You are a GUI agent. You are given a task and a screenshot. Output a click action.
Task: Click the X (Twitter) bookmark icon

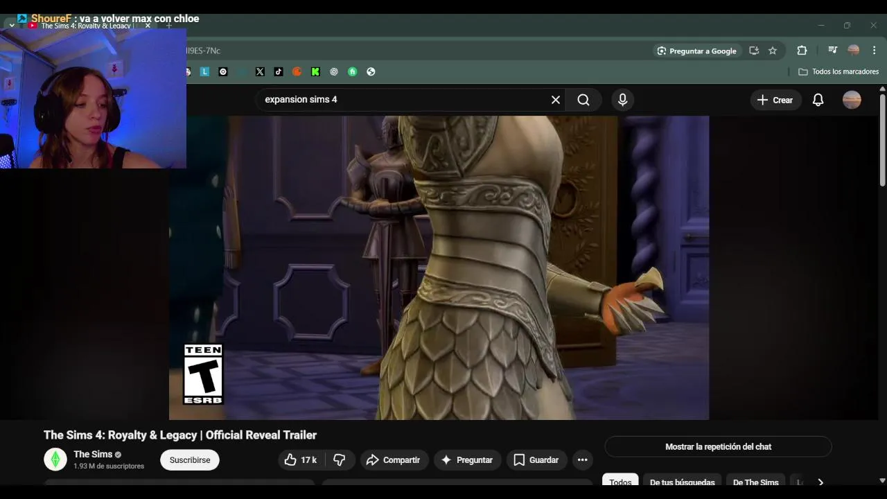(260, 71)
